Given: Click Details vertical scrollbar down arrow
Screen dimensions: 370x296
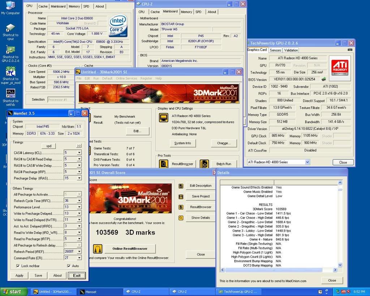Looking at the screenshot, I should pos(340,265).
